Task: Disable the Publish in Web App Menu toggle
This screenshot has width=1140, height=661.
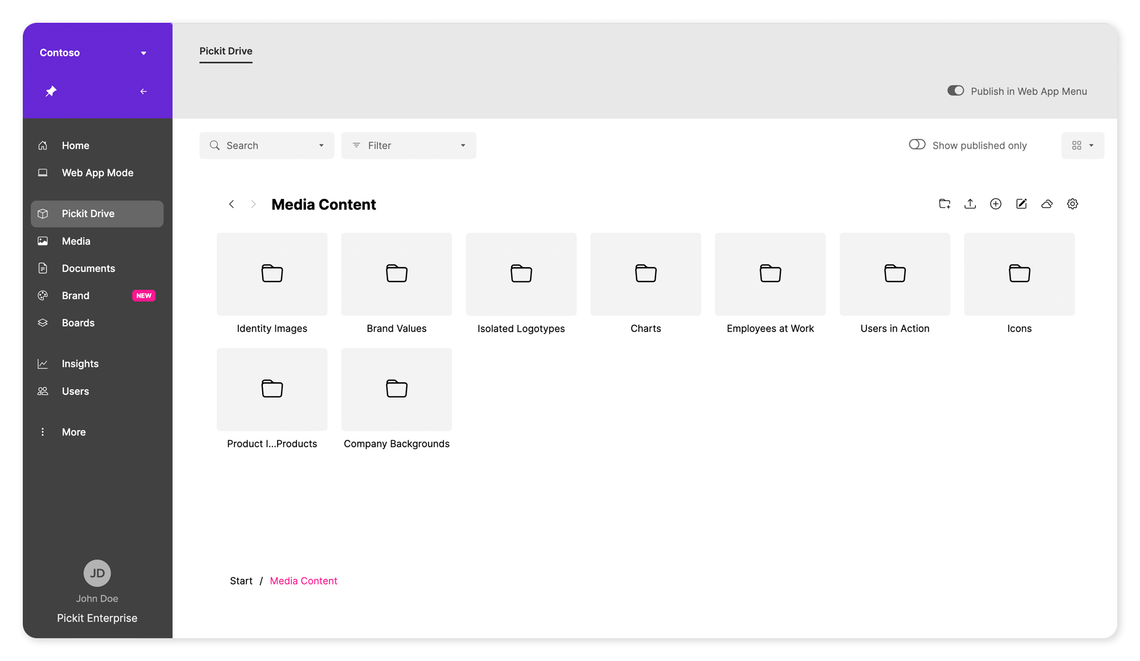Action: 955,90
